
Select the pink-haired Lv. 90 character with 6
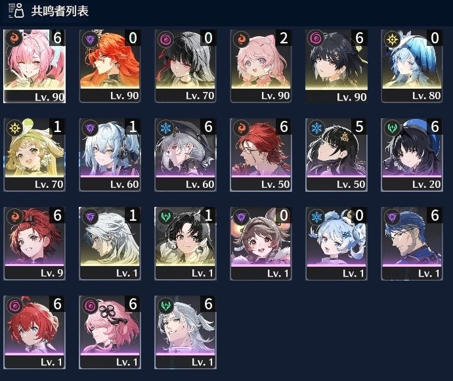coord(34,66)
